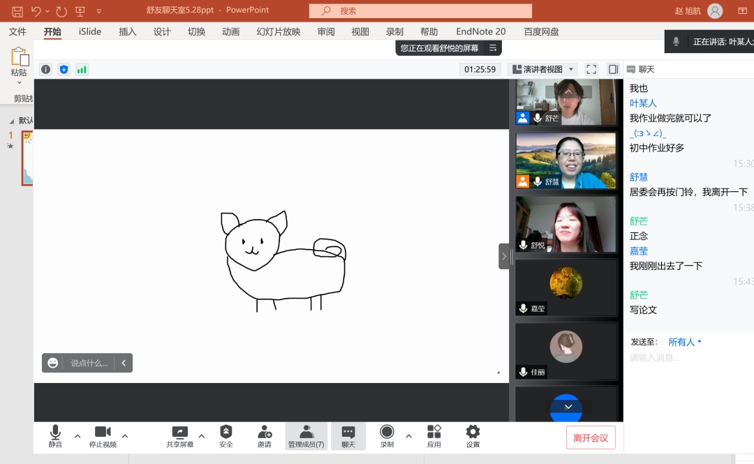Image resolution: width=754 pixels, height=464 pixels.
Task: Open the 安全 security shield icon
Action: pos(226,435)
